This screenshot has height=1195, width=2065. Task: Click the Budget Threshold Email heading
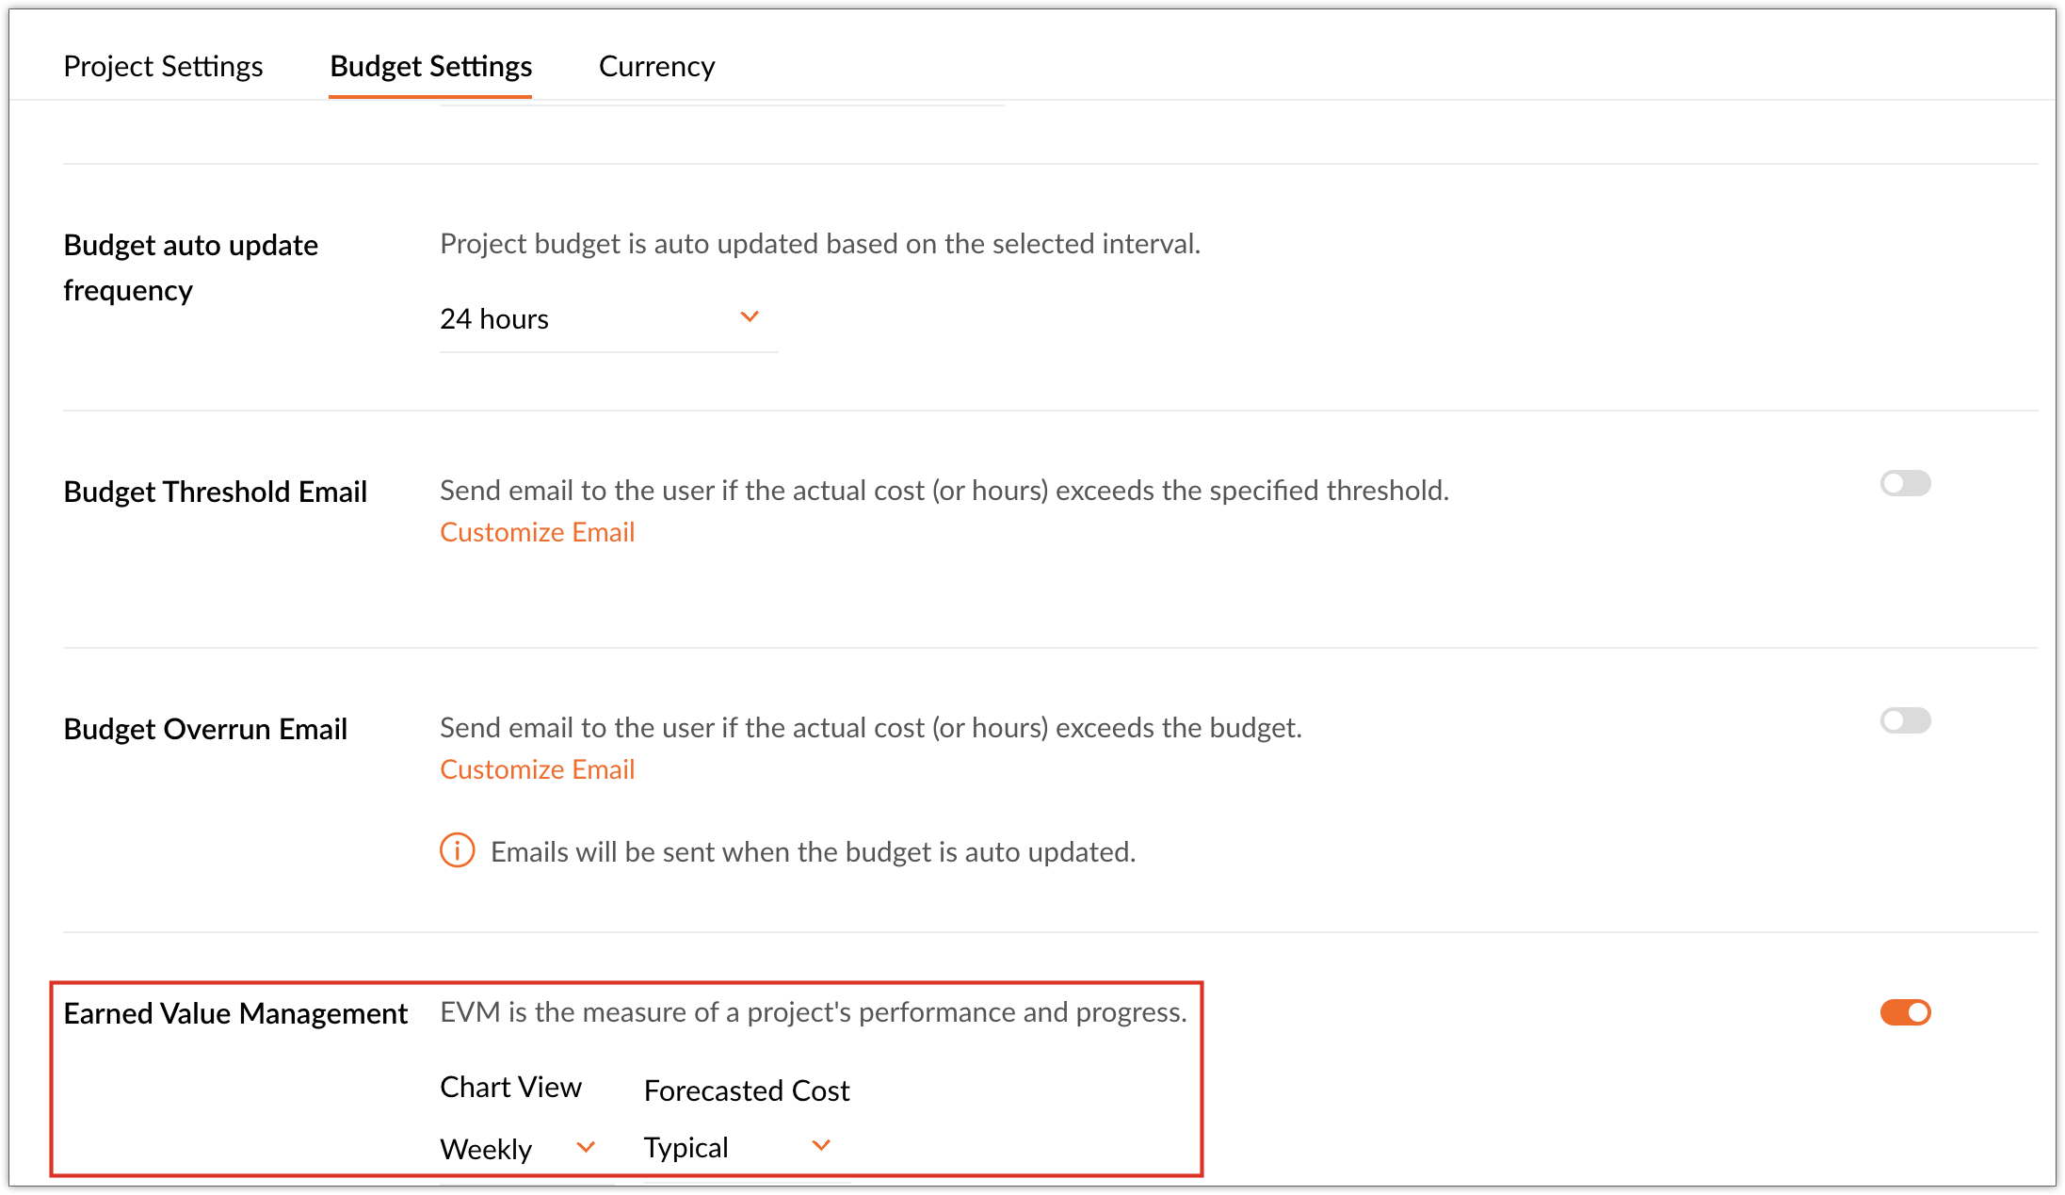pyautogui.click(x=215, y=492)
